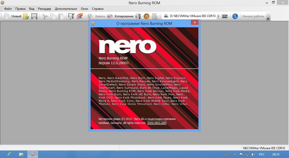
Task: Click the Копирование disc copy icon
Action: (110, 16)
